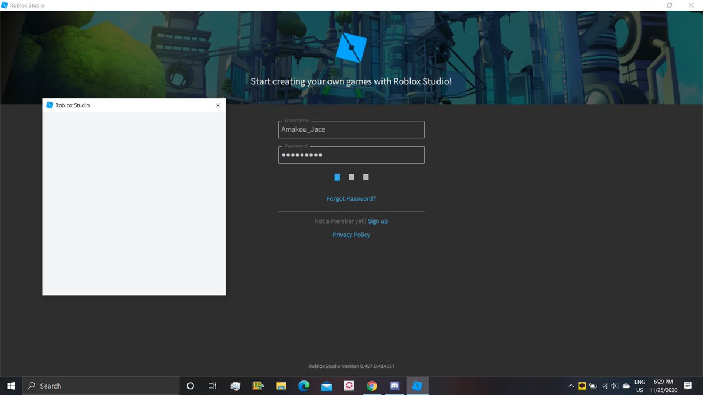Viewport: 703px width, 395px height.
Task: Open the Mail app on the taskbar
Action: click(x=326, y=386)
